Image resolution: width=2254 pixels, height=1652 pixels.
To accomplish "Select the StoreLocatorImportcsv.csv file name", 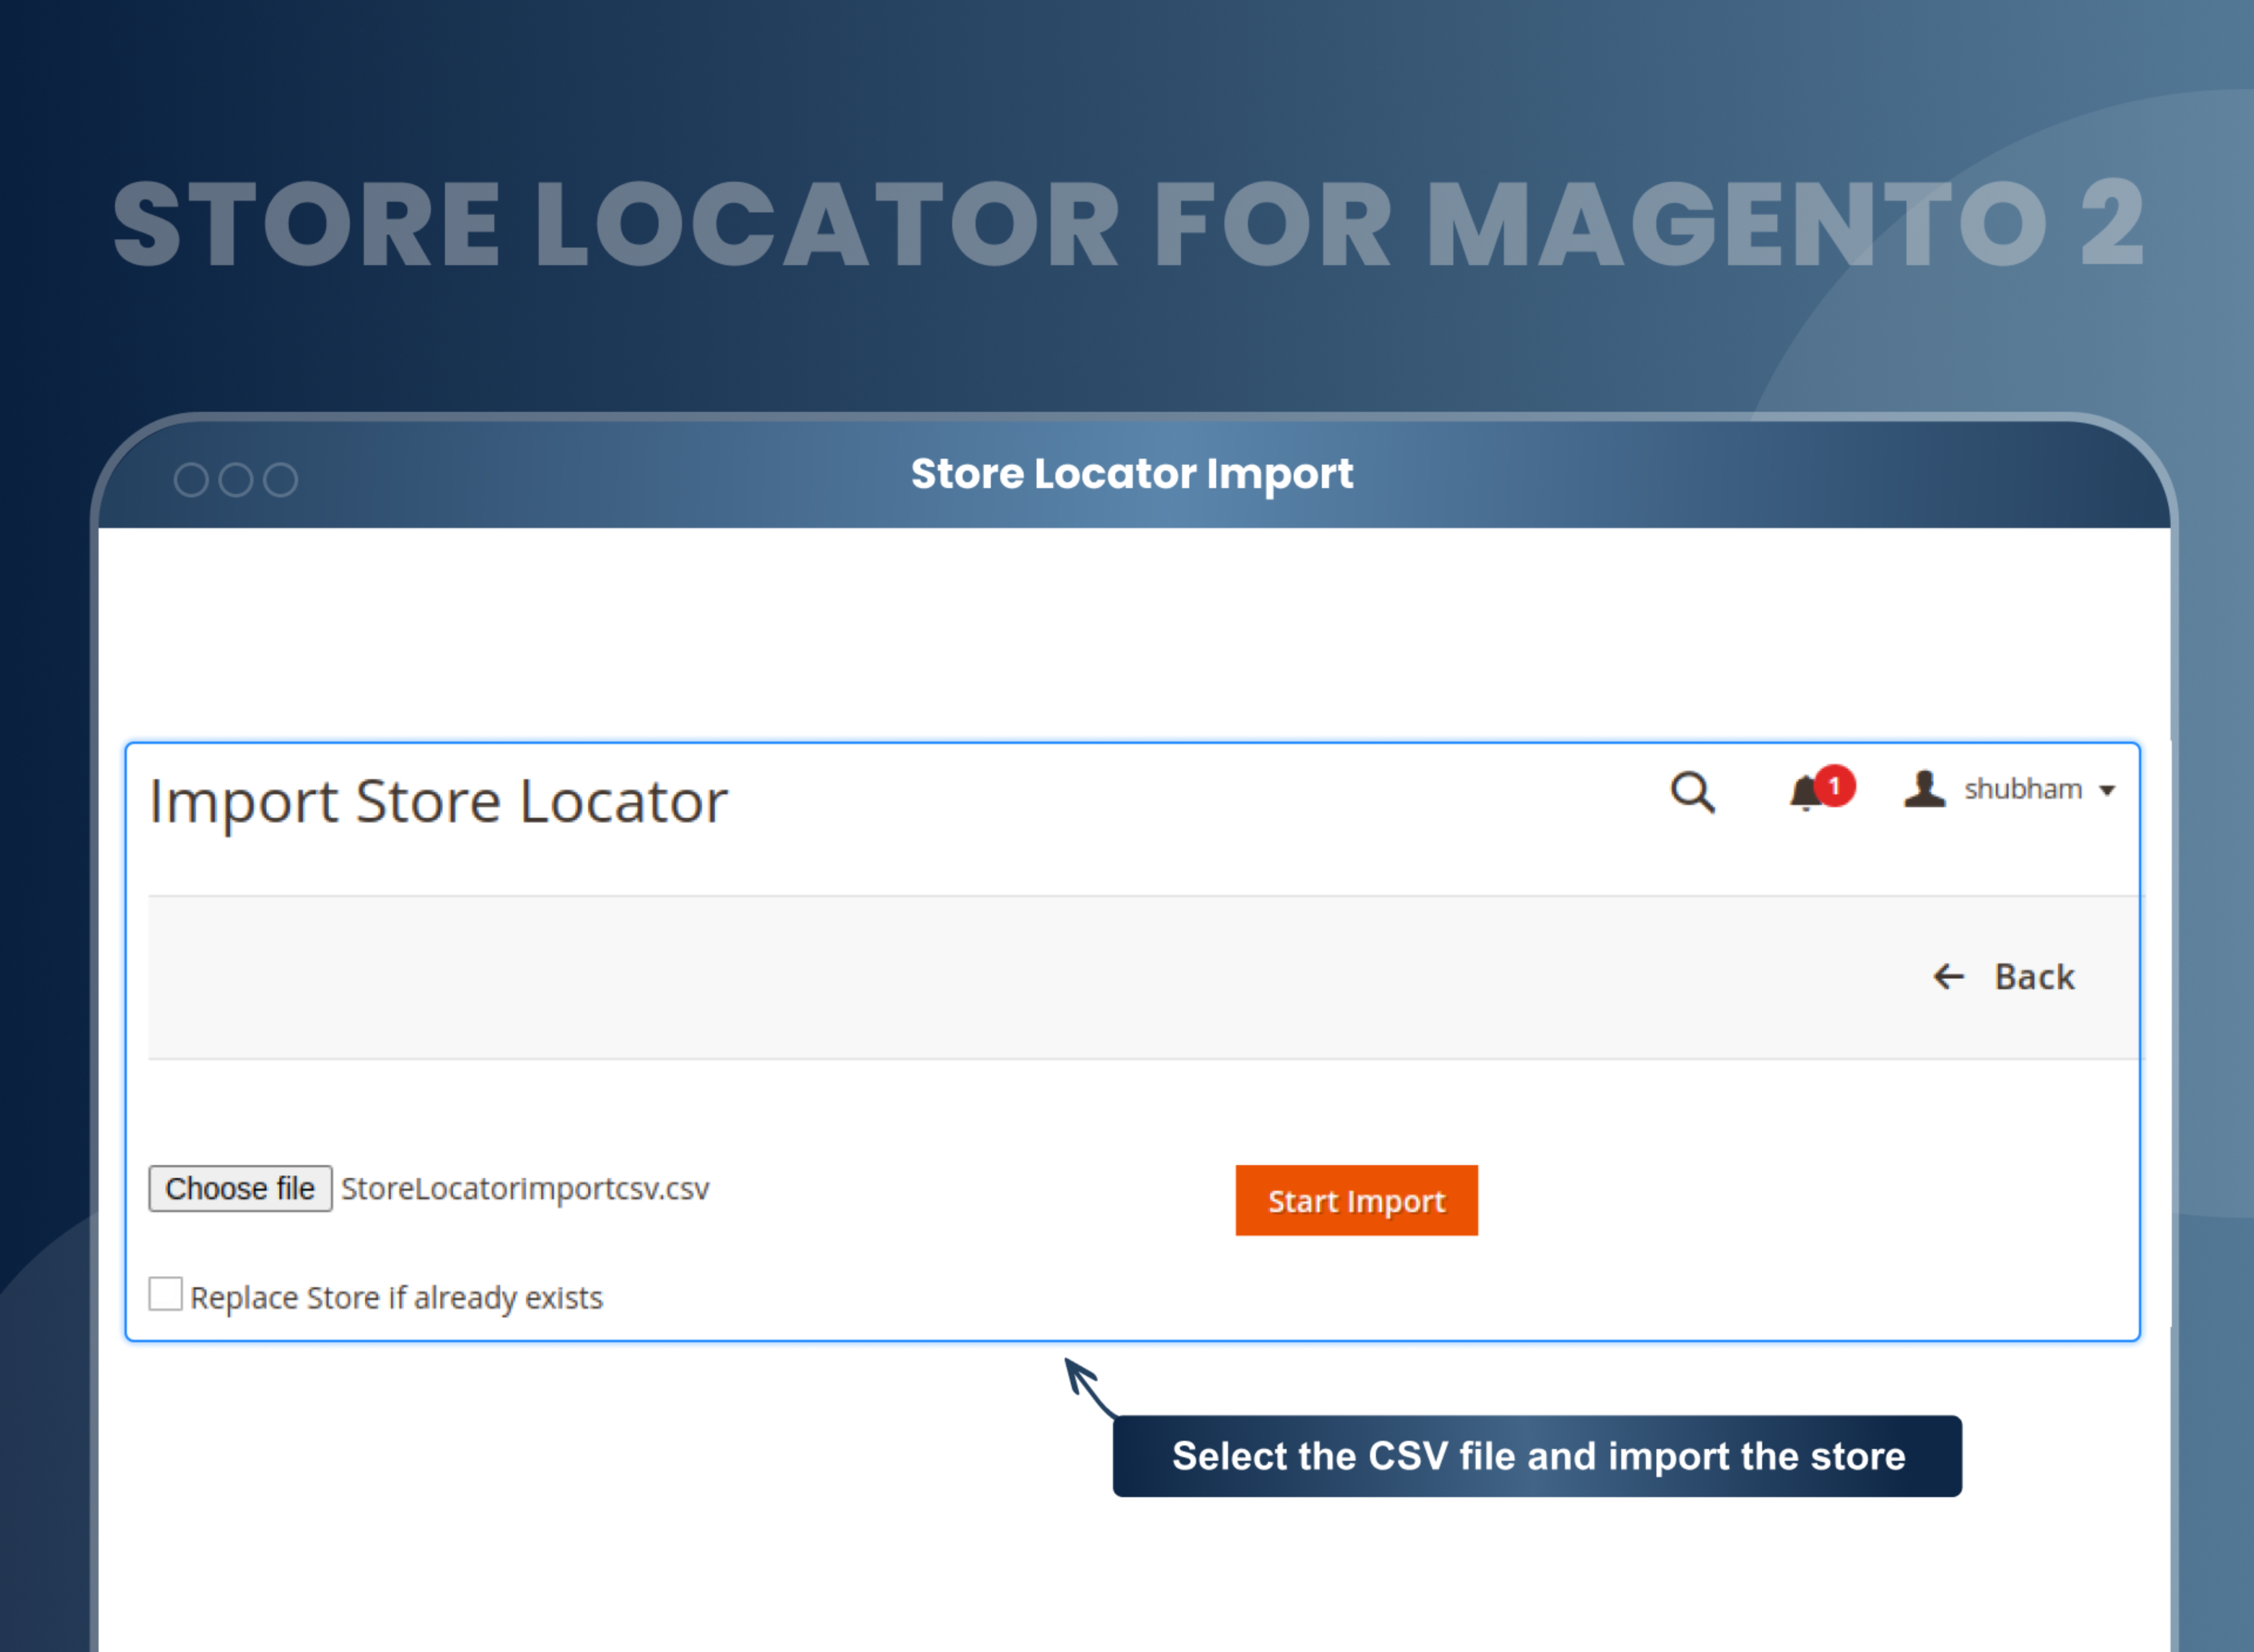I will pyautogui.click(x=523, y=1188).
